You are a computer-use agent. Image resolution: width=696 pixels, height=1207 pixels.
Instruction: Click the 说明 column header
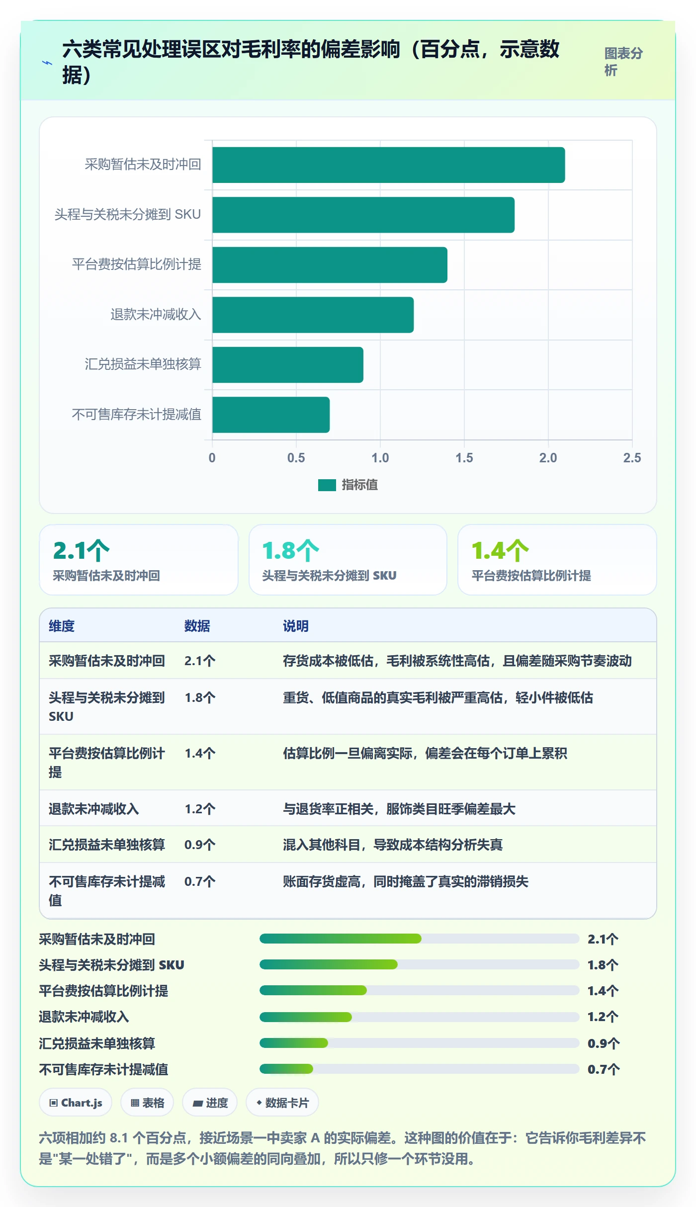pos(296,626)
